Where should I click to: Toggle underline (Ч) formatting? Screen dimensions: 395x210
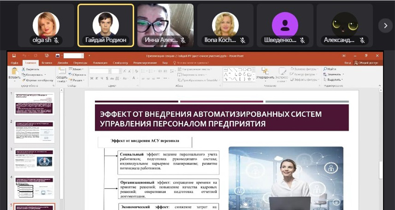(102, 78)
